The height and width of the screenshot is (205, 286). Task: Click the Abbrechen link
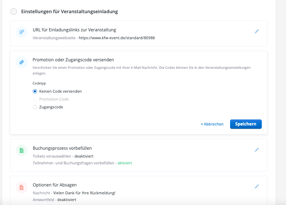pyautogui.click(x=212, y=124)
